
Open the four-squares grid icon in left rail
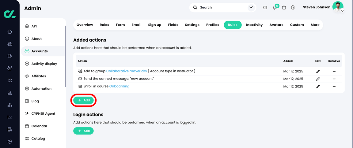[x=10, y=80]
